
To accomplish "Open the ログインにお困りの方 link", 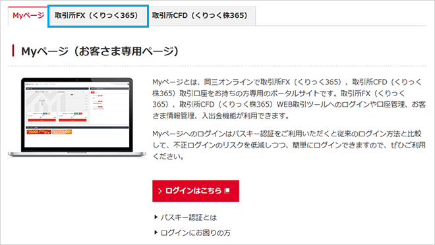I will point(196,232).
